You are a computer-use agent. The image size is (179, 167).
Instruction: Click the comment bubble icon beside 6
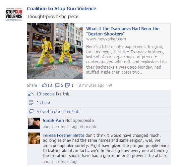[x=57, y=85]
